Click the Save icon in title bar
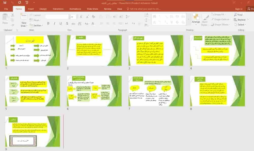254x151 pixels. pos(5,3)
